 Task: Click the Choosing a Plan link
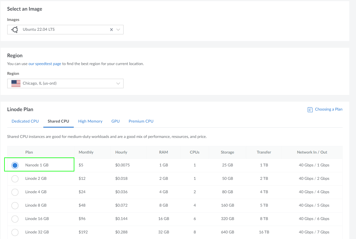point(329,109)
